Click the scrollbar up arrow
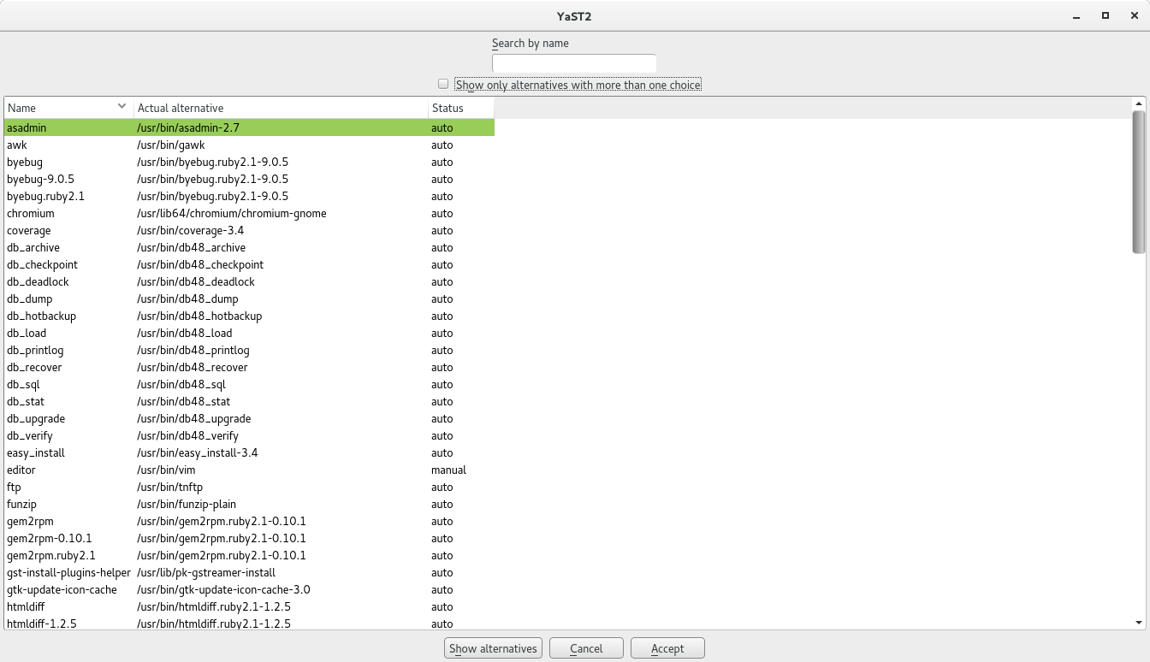Screen dimensions: 1150x662 click(1138, 103)
